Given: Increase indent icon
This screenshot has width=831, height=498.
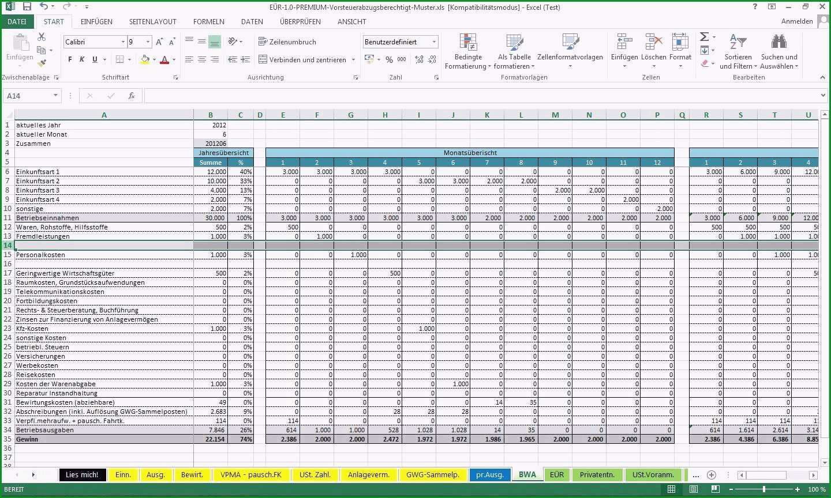Looking at the screenshot, I should coord(245,59).
